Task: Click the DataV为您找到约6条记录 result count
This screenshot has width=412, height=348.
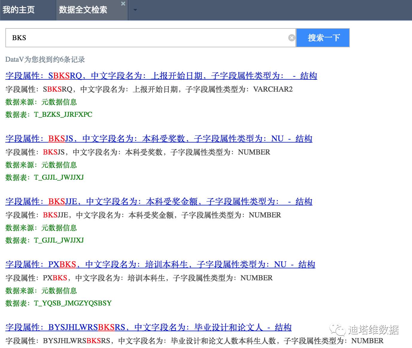Action: click(x=45, y=60)
